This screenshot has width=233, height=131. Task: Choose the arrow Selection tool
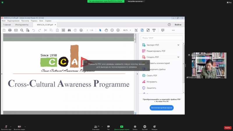click(100, 30)
